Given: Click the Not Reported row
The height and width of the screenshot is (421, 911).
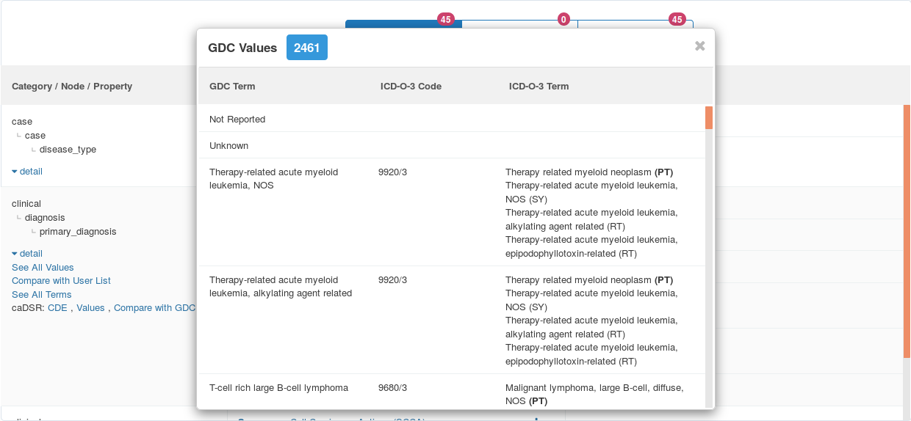Looking at the screenshot, I should point(237,120).
